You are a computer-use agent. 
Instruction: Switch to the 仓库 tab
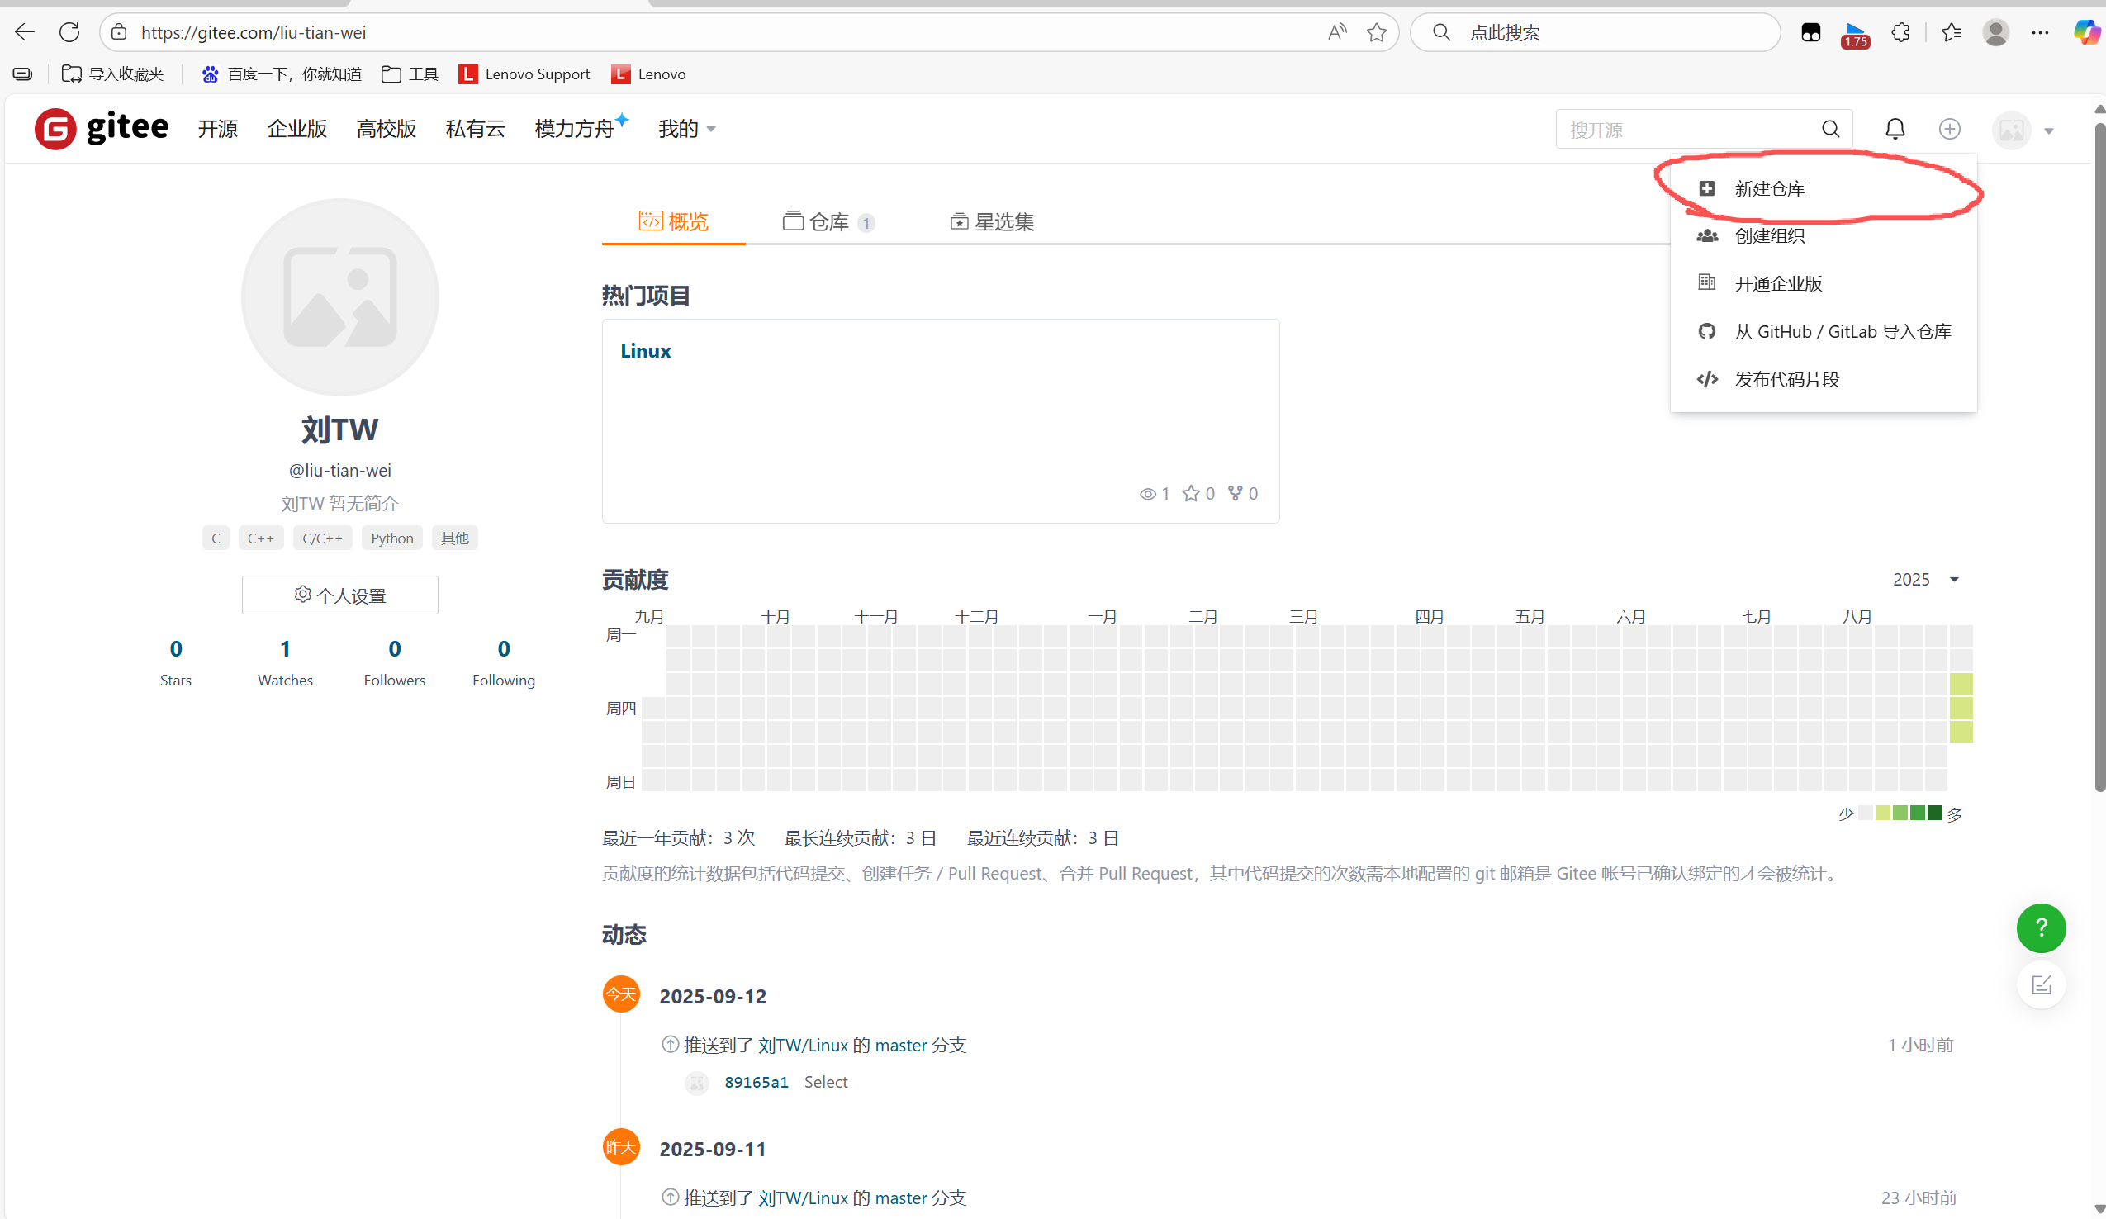[x=828, y=221]
